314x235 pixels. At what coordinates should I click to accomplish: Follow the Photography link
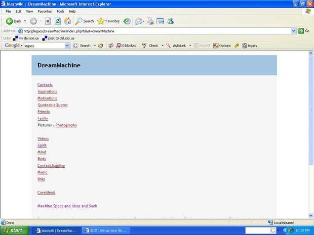66,125
